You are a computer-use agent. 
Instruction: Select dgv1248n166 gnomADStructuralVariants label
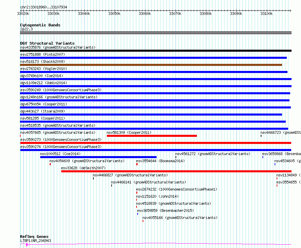pyautogui.click(x=59, y=97)
